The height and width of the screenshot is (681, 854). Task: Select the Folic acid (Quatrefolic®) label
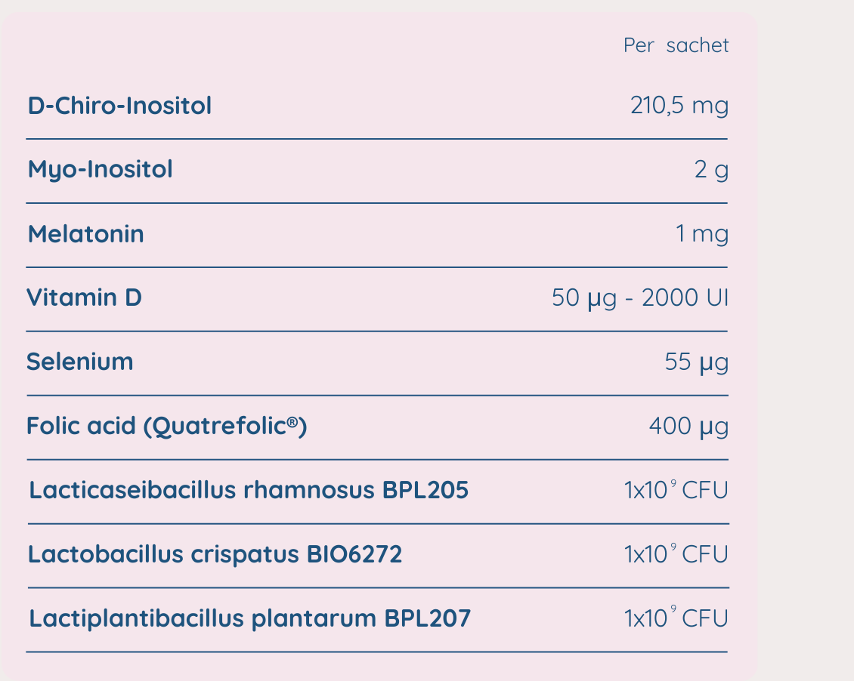(166, 427)
